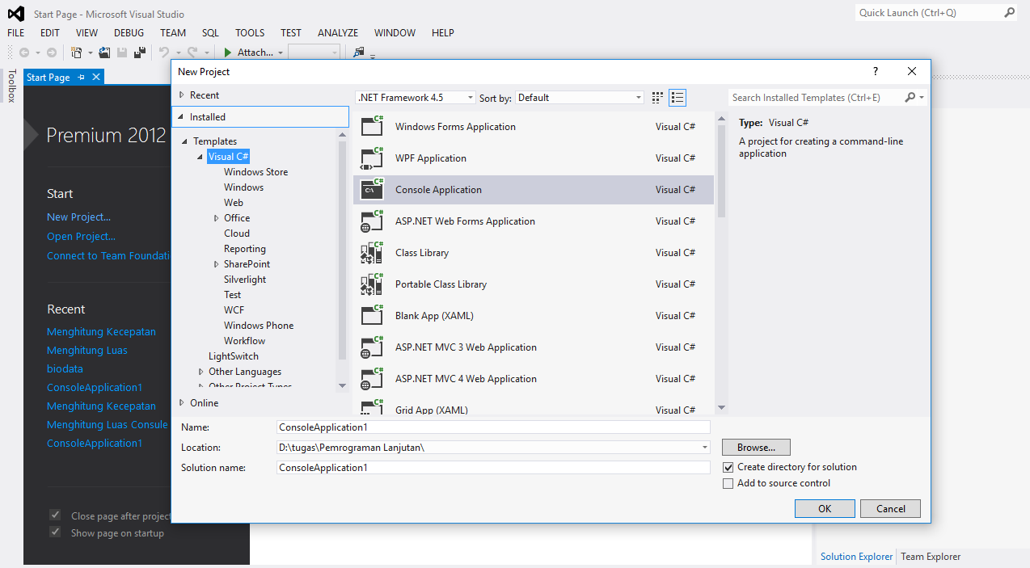1030x568 pixels.
Task: Open the .NET Framework 4.5 dropdown
Action: click(x=416, y=98)
